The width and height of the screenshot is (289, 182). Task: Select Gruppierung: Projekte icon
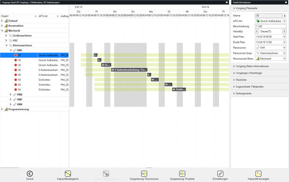182,174
